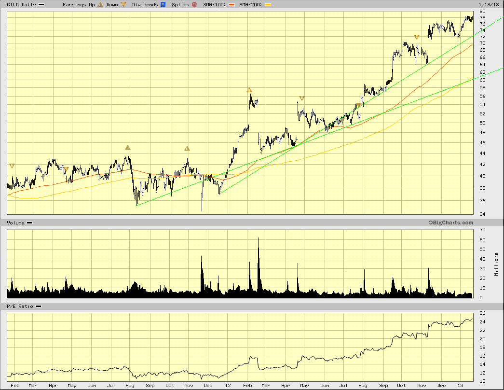Click the 34 value on price axis
Screen dimensions: 504x390
[482, 214]
